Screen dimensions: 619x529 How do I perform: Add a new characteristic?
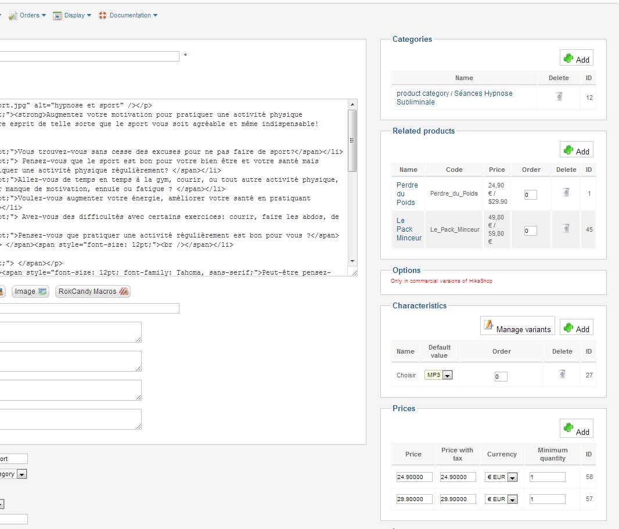(x=577, y=328)
